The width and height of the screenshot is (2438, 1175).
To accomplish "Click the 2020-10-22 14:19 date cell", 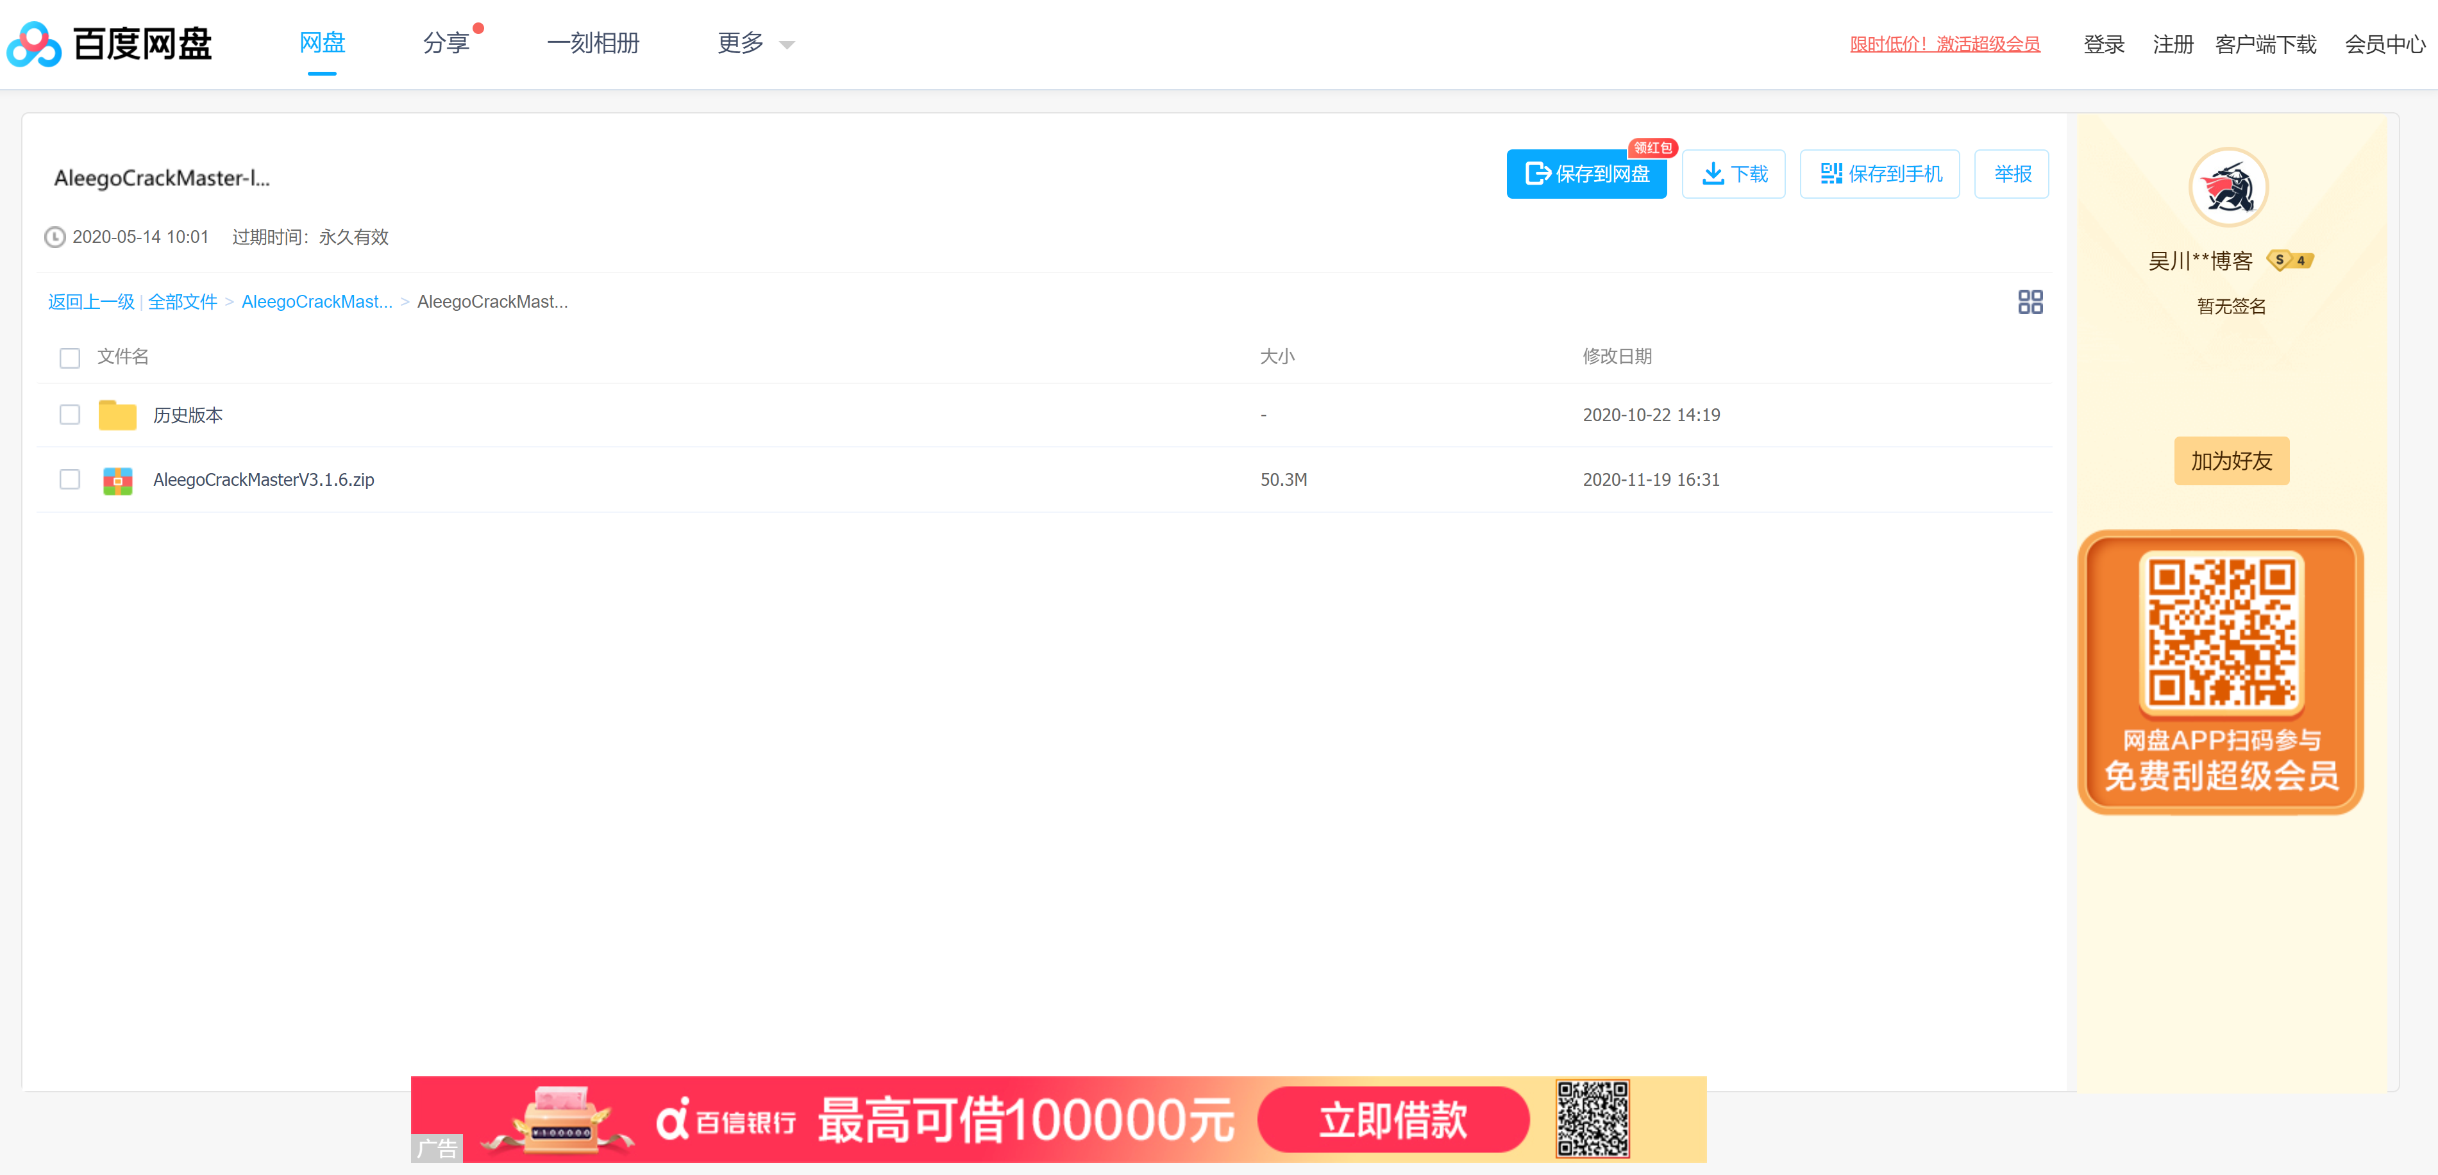I will tap(1651, 415).
